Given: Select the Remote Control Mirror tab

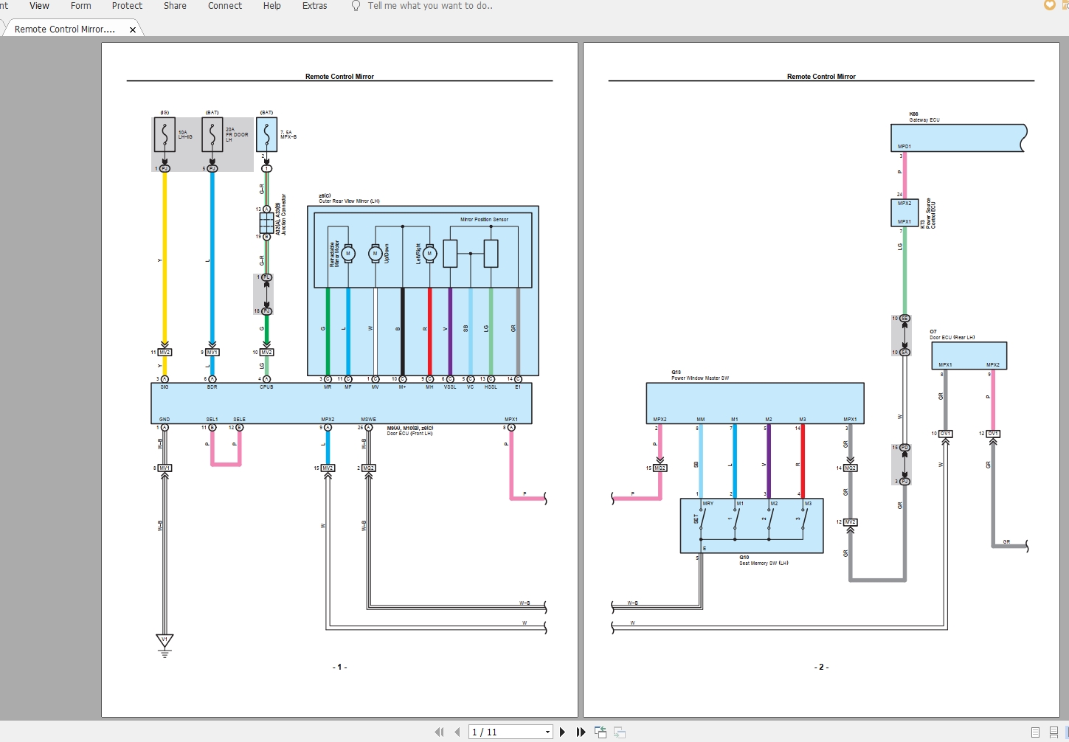Looking at the screenshot, I should pos(66,29).
